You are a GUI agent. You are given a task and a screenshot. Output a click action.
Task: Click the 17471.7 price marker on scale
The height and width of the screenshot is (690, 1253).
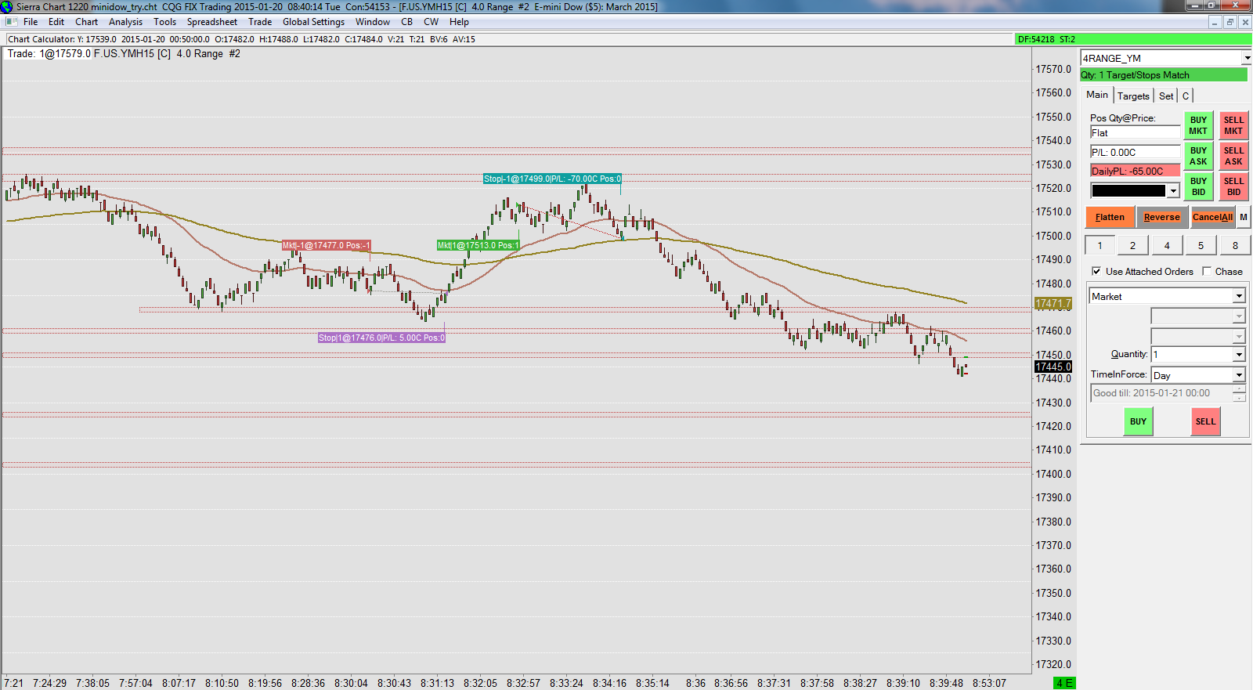pyautogui.click(x=1053, y=303)
